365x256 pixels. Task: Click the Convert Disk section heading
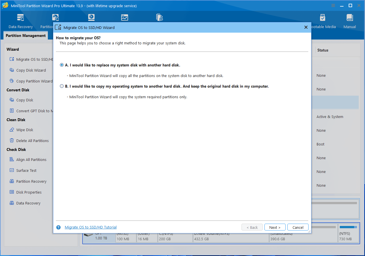(18, 90)
